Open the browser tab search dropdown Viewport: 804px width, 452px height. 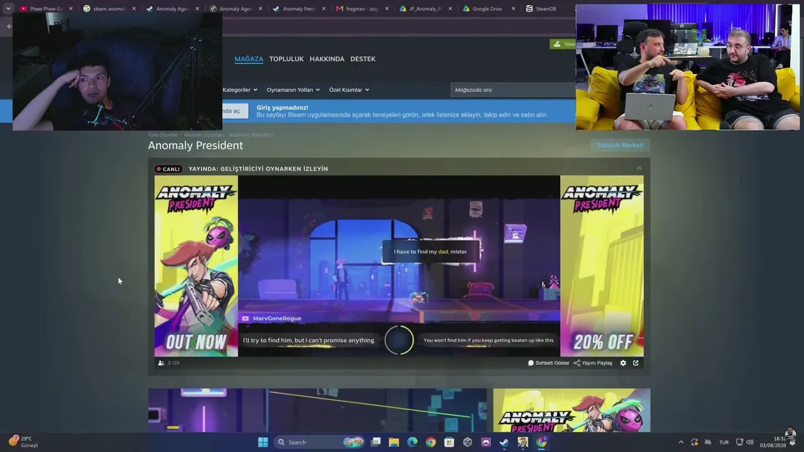click(8, 9)
